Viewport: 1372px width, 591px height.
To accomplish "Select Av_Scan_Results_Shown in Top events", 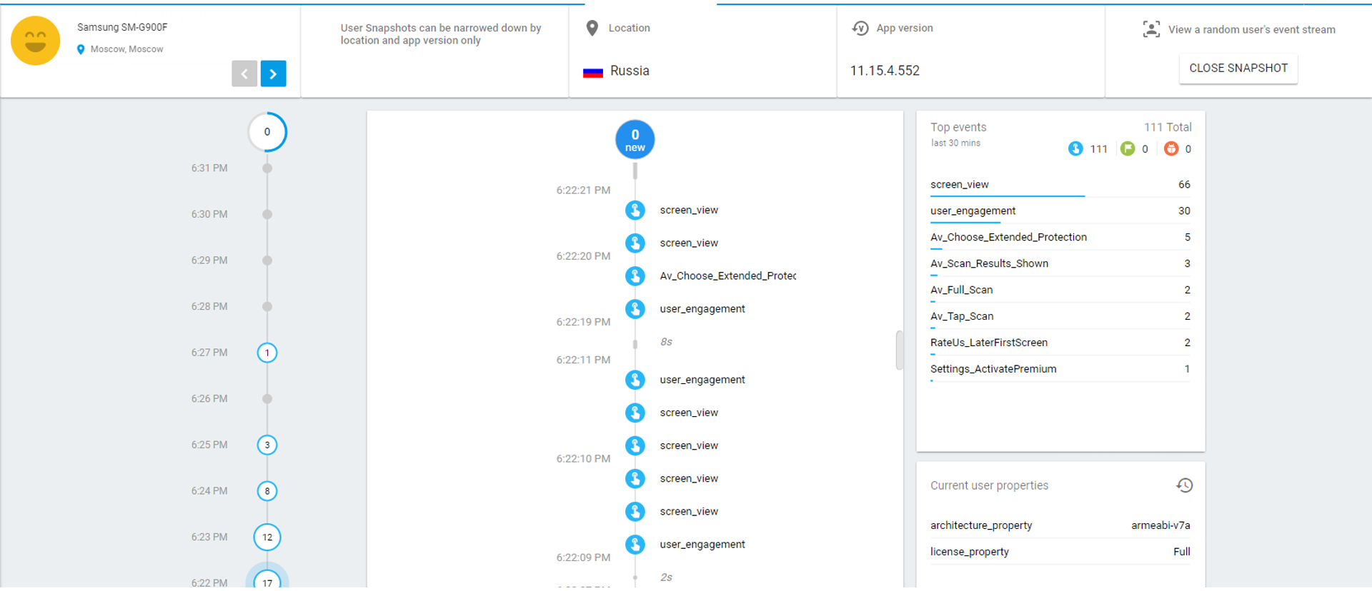I will coord(1060,264).
